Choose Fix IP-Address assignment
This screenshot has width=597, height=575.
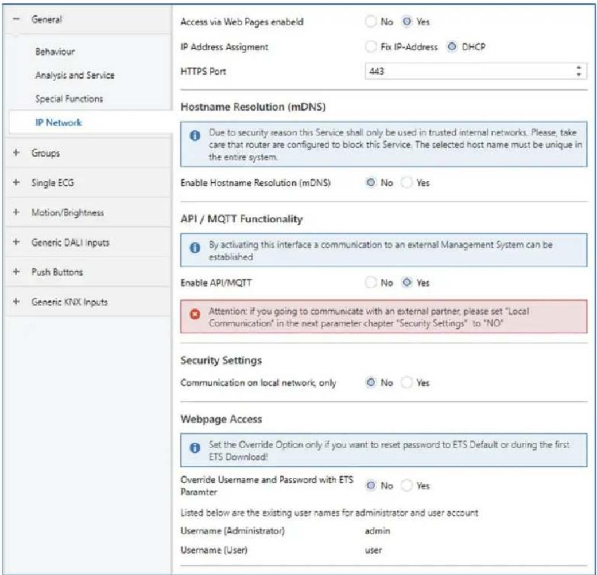371,47
